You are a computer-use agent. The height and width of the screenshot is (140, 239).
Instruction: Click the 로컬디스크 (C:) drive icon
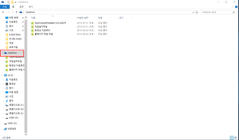click(x=7, y=105)
